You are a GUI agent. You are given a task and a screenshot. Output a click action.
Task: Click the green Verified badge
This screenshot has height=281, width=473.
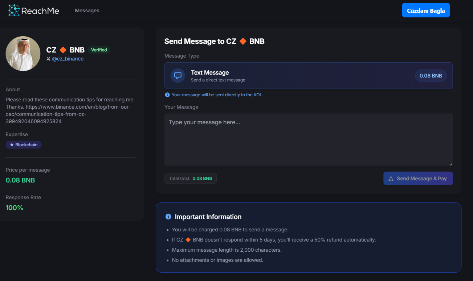click(99, 50)
